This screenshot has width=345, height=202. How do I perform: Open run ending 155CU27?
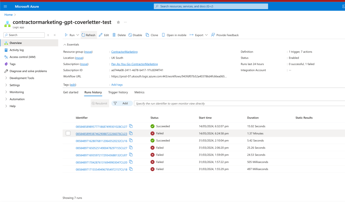pyautogui.click(x=101, y=148)
